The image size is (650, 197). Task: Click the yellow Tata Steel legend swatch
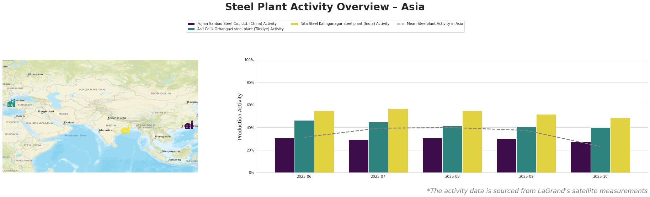click(294, 24)
